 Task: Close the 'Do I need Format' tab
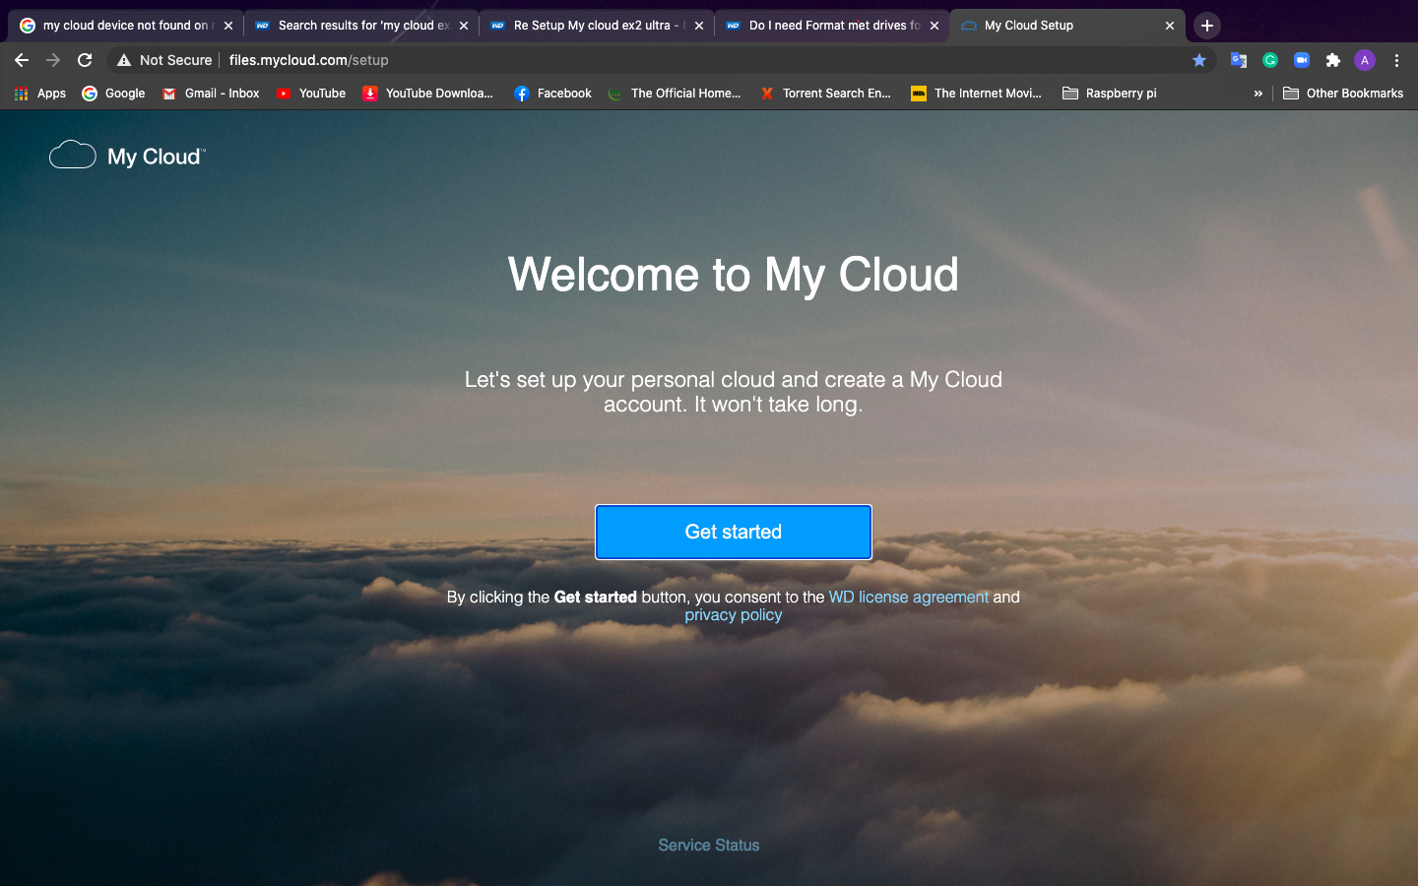click(x=935, y=26)
